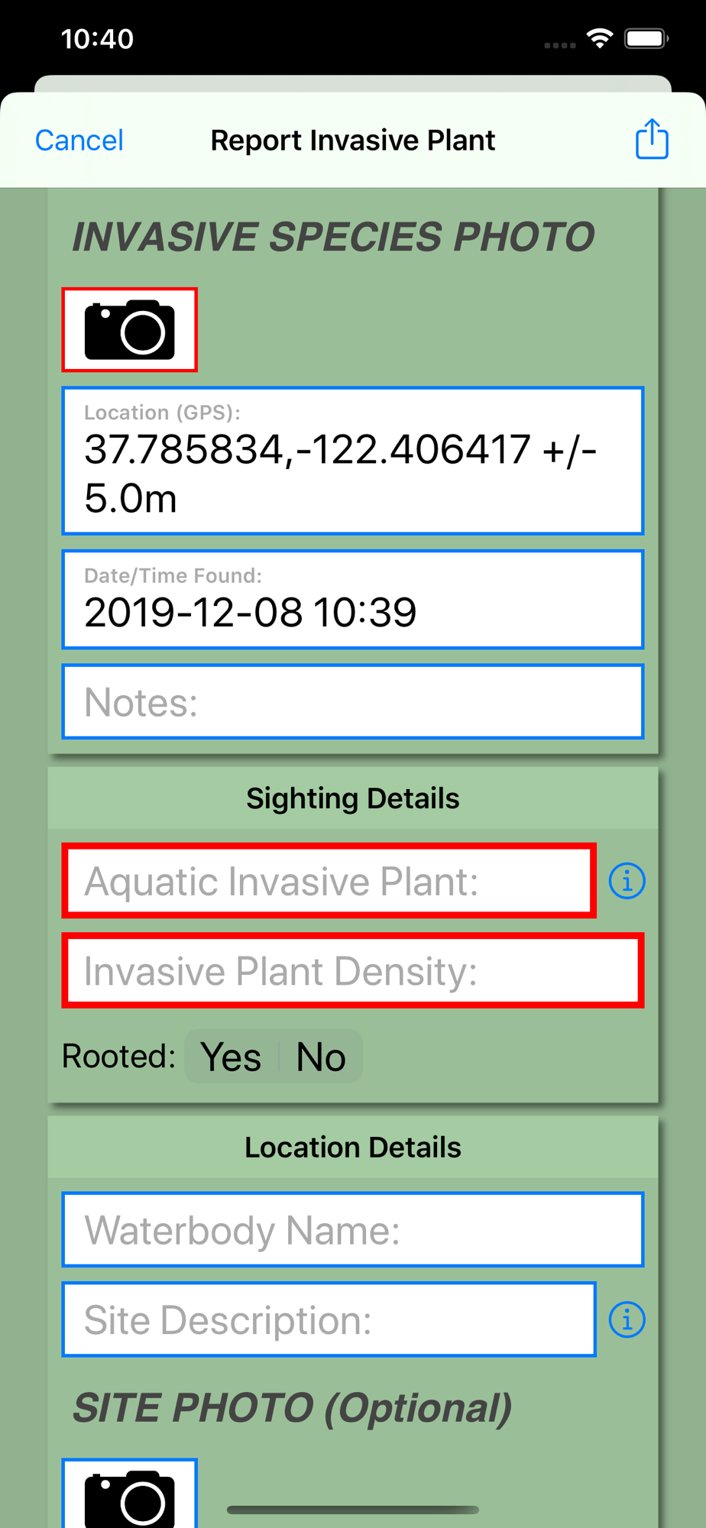The image size is (706, 1528).
Task: Open the share sheet icon
Action: coord(652,139)
